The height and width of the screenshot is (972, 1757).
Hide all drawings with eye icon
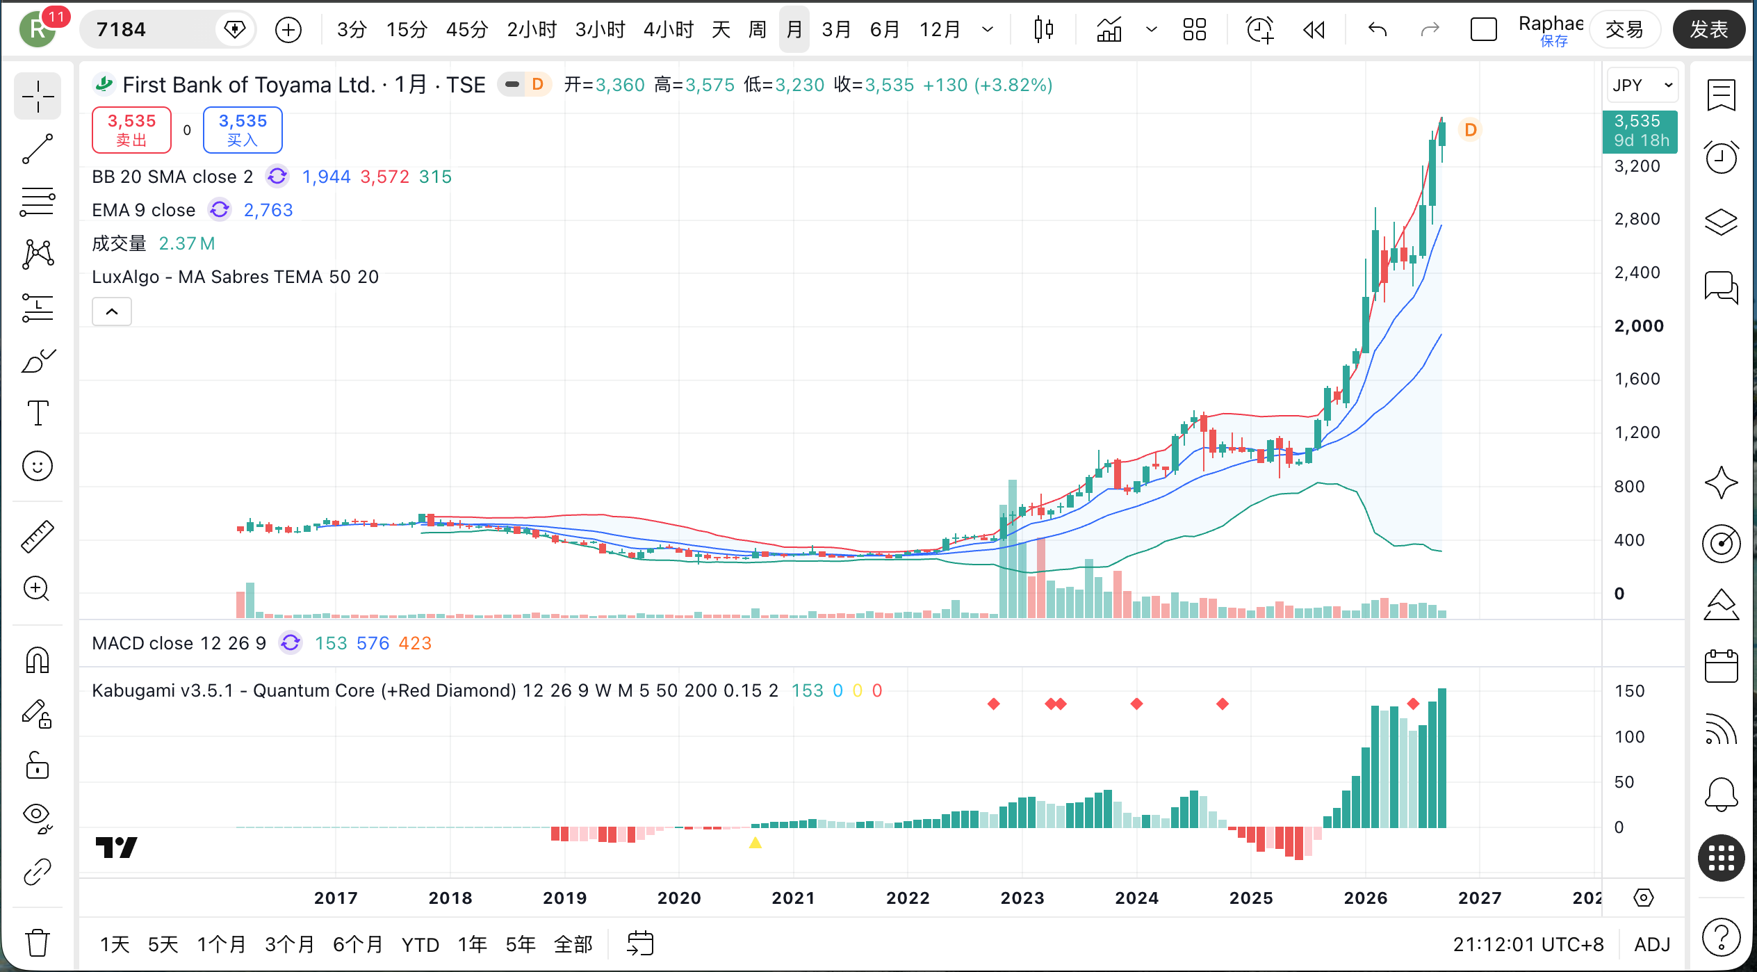(38, 818)
